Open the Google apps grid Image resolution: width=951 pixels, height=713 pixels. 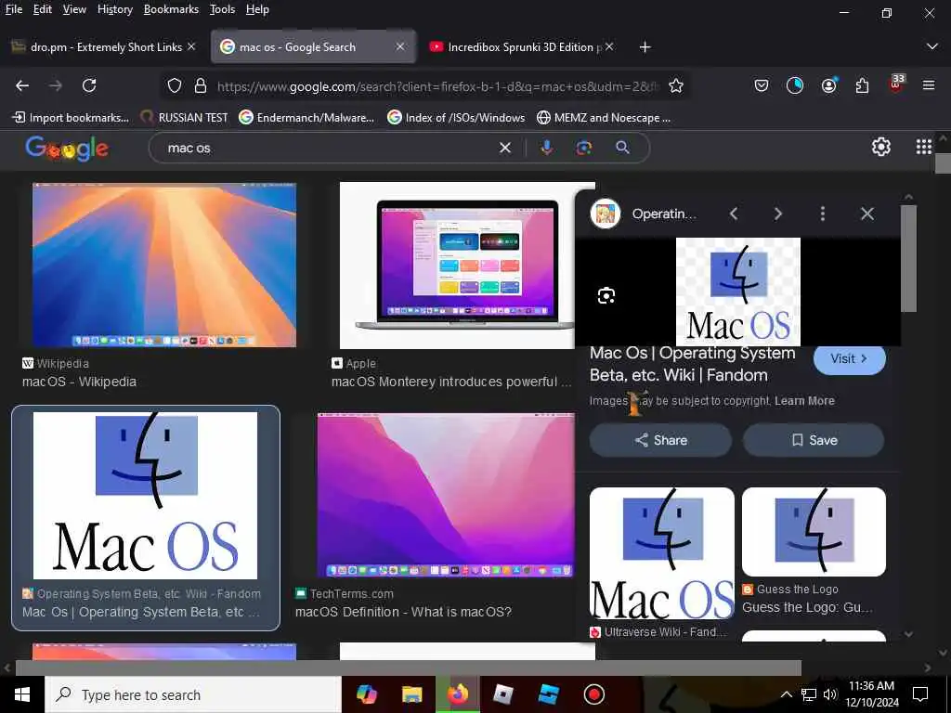pyautogui.click(x=923, y=147)
